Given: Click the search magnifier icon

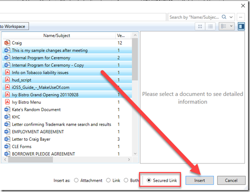Looking at the screenshot, I should (x=224, y=17).
